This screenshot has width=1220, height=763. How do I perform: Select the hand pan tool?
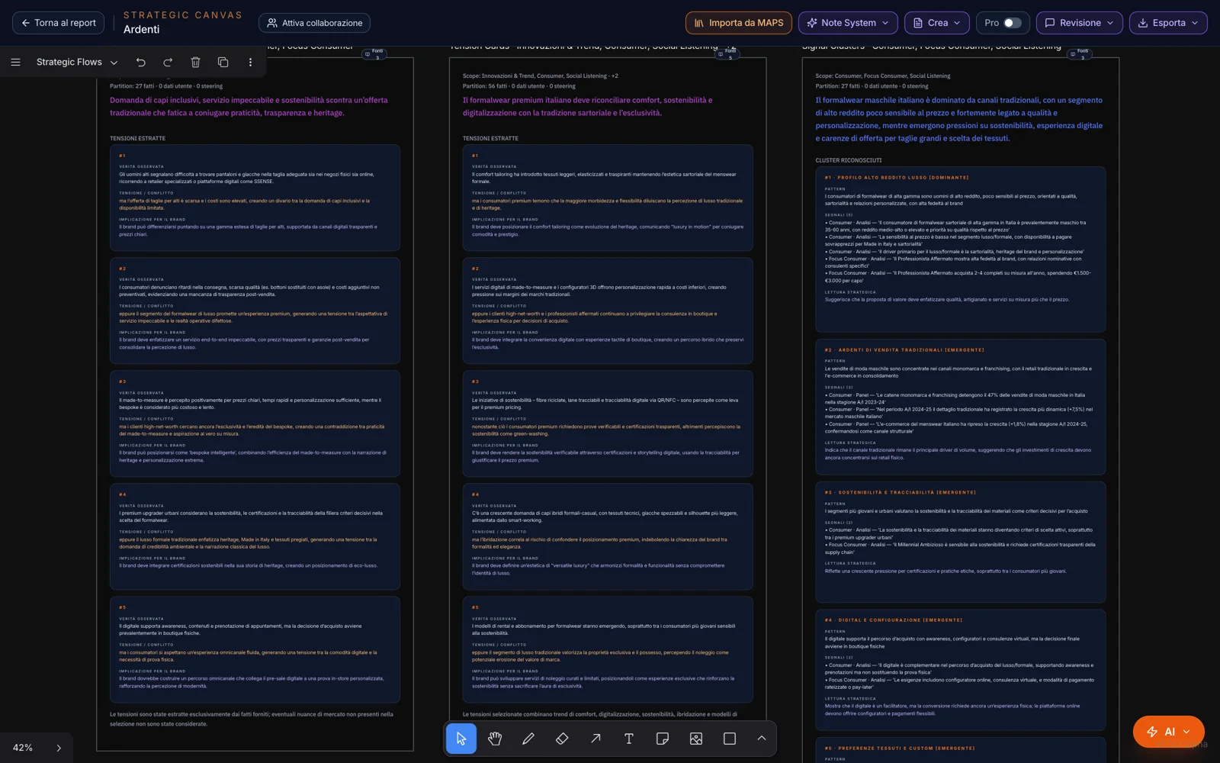click(495, 739)
